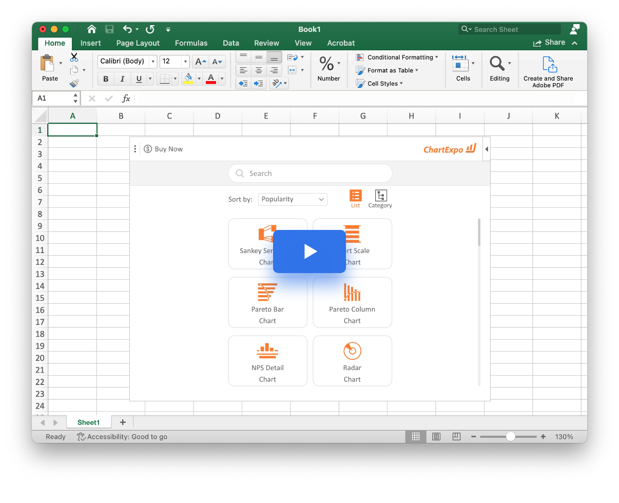Click the Number percent icon
The image size is (619, 503).
point(326,64)
